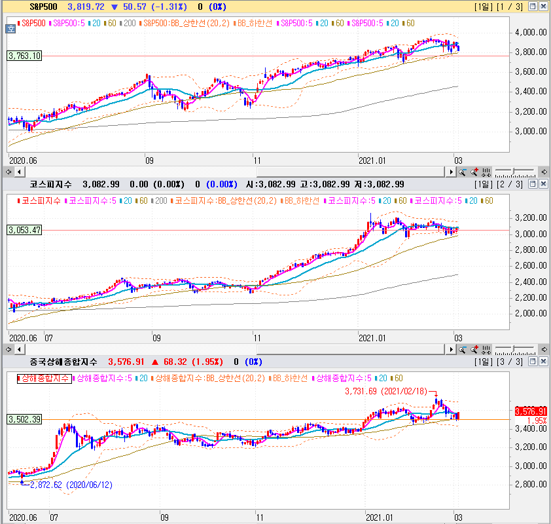Click S&P500 scrollbar right arrow
The width and height of the screenshot is (551, 524).
pos(451,172)
